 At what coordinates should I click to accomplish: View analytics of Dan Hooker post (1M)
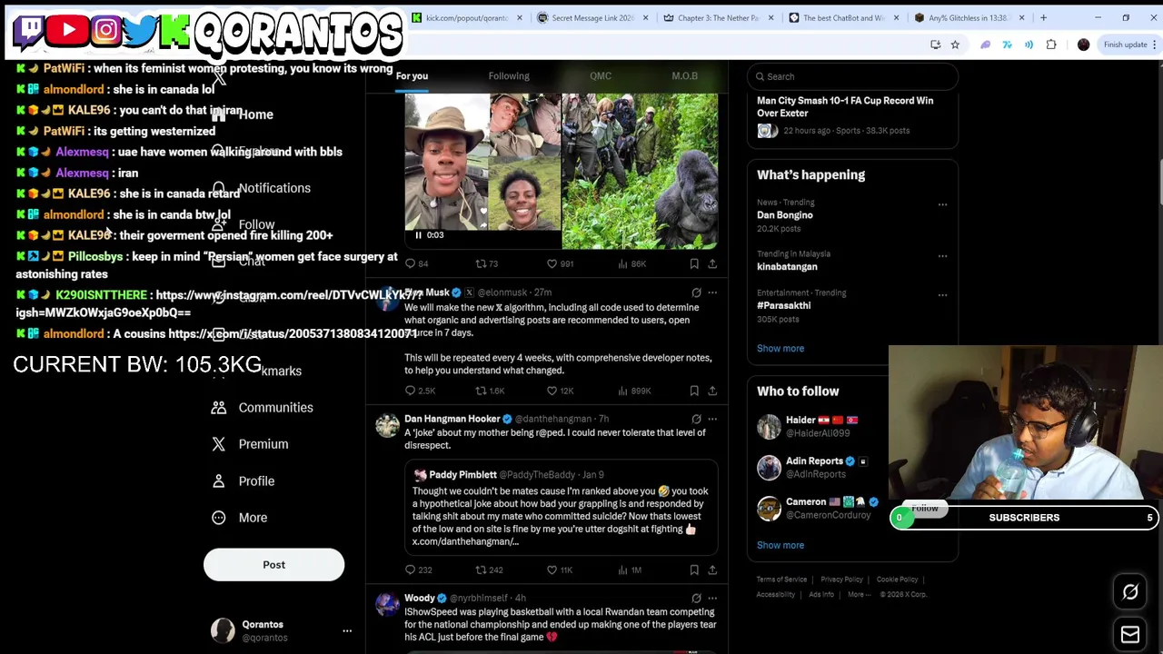pos(630,570)
